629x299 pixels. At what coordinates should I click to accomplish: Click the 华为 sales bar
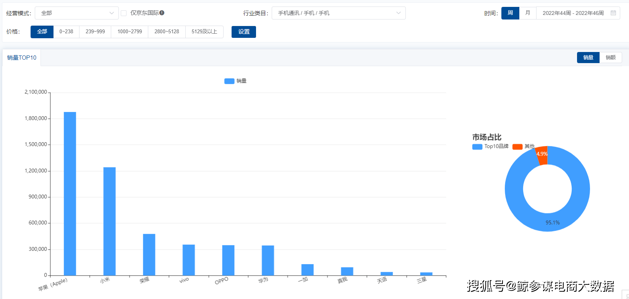268,260
